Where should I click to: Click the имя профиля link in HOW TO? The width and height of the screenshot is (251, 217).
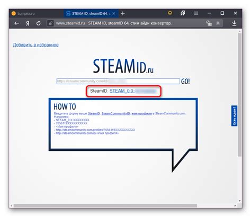(x=142, y=113)
